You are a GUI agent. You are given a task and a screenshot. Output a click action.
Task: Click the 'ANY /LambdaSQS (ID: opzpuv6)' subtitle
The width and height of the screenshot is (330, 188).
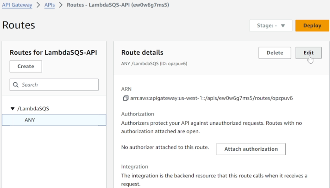click(154, 63)
